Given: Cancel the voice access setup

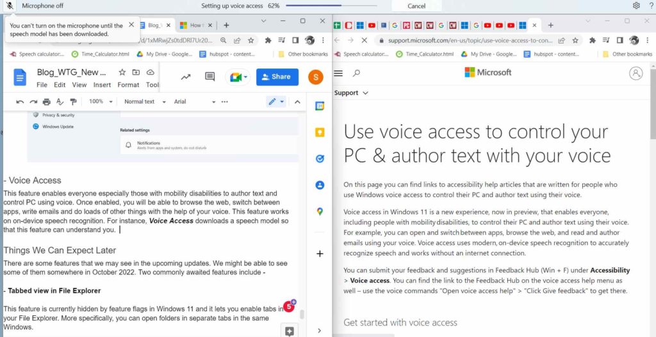Looking at the screenshot, I should point(416,6).
